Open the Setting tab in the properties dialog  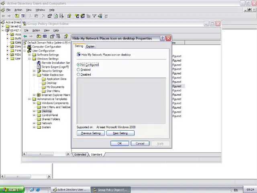pos(79,46)
